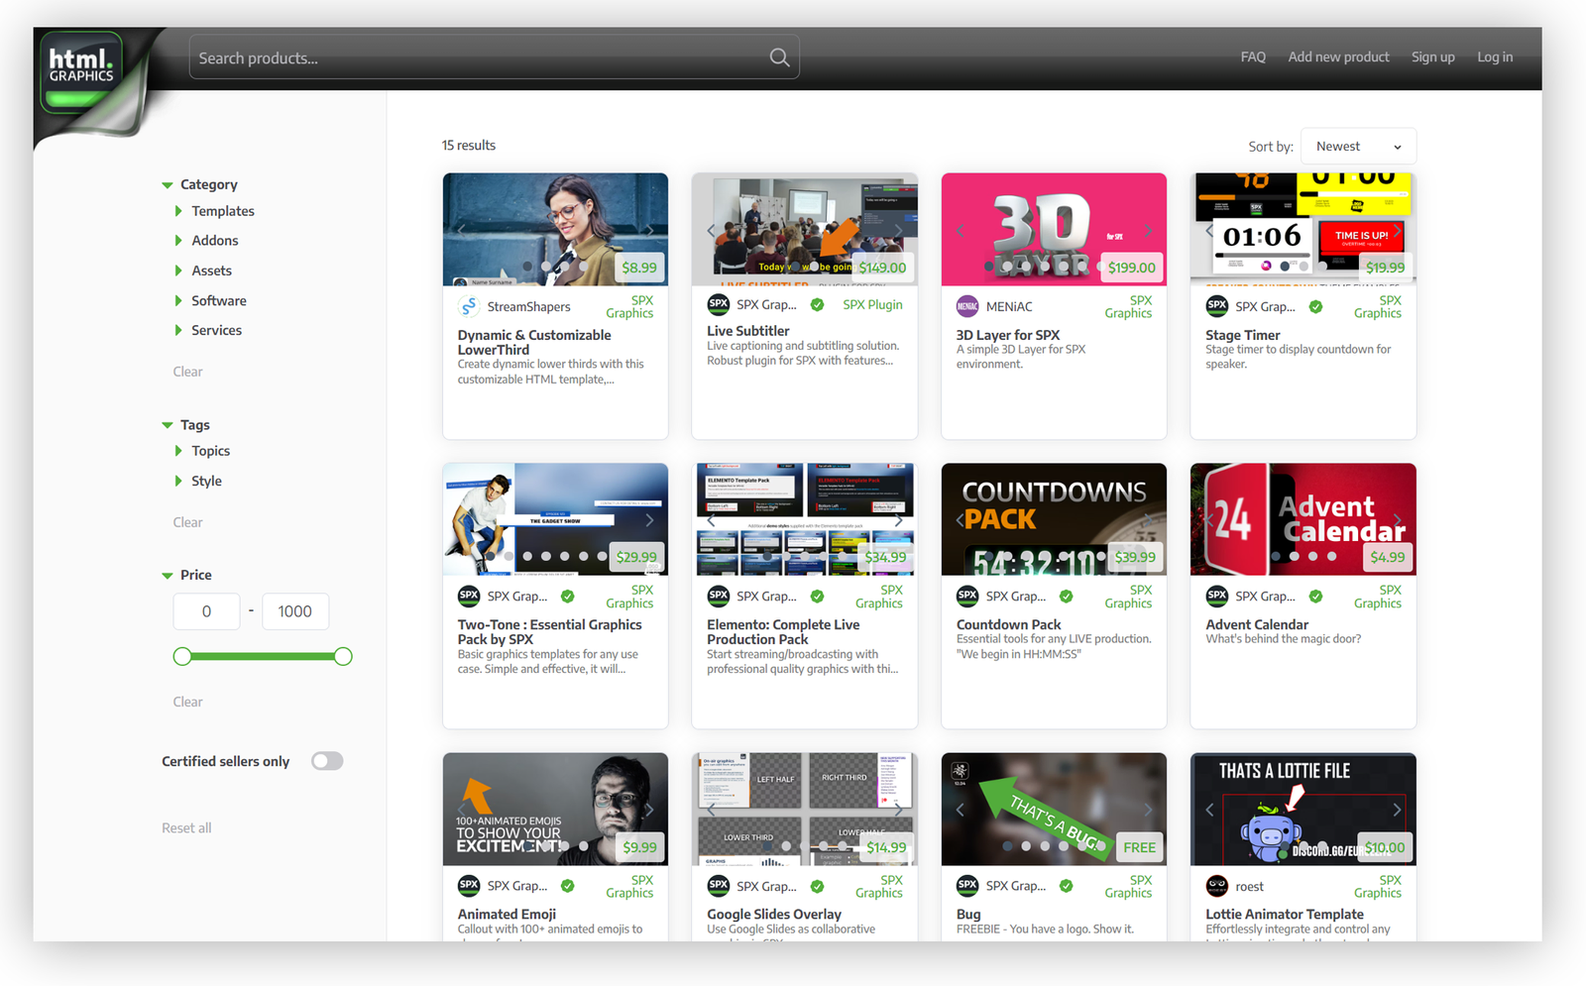Next image arrow on Advent Calendar thumbnail
1586x986 pixels.
click(1398, 520)
